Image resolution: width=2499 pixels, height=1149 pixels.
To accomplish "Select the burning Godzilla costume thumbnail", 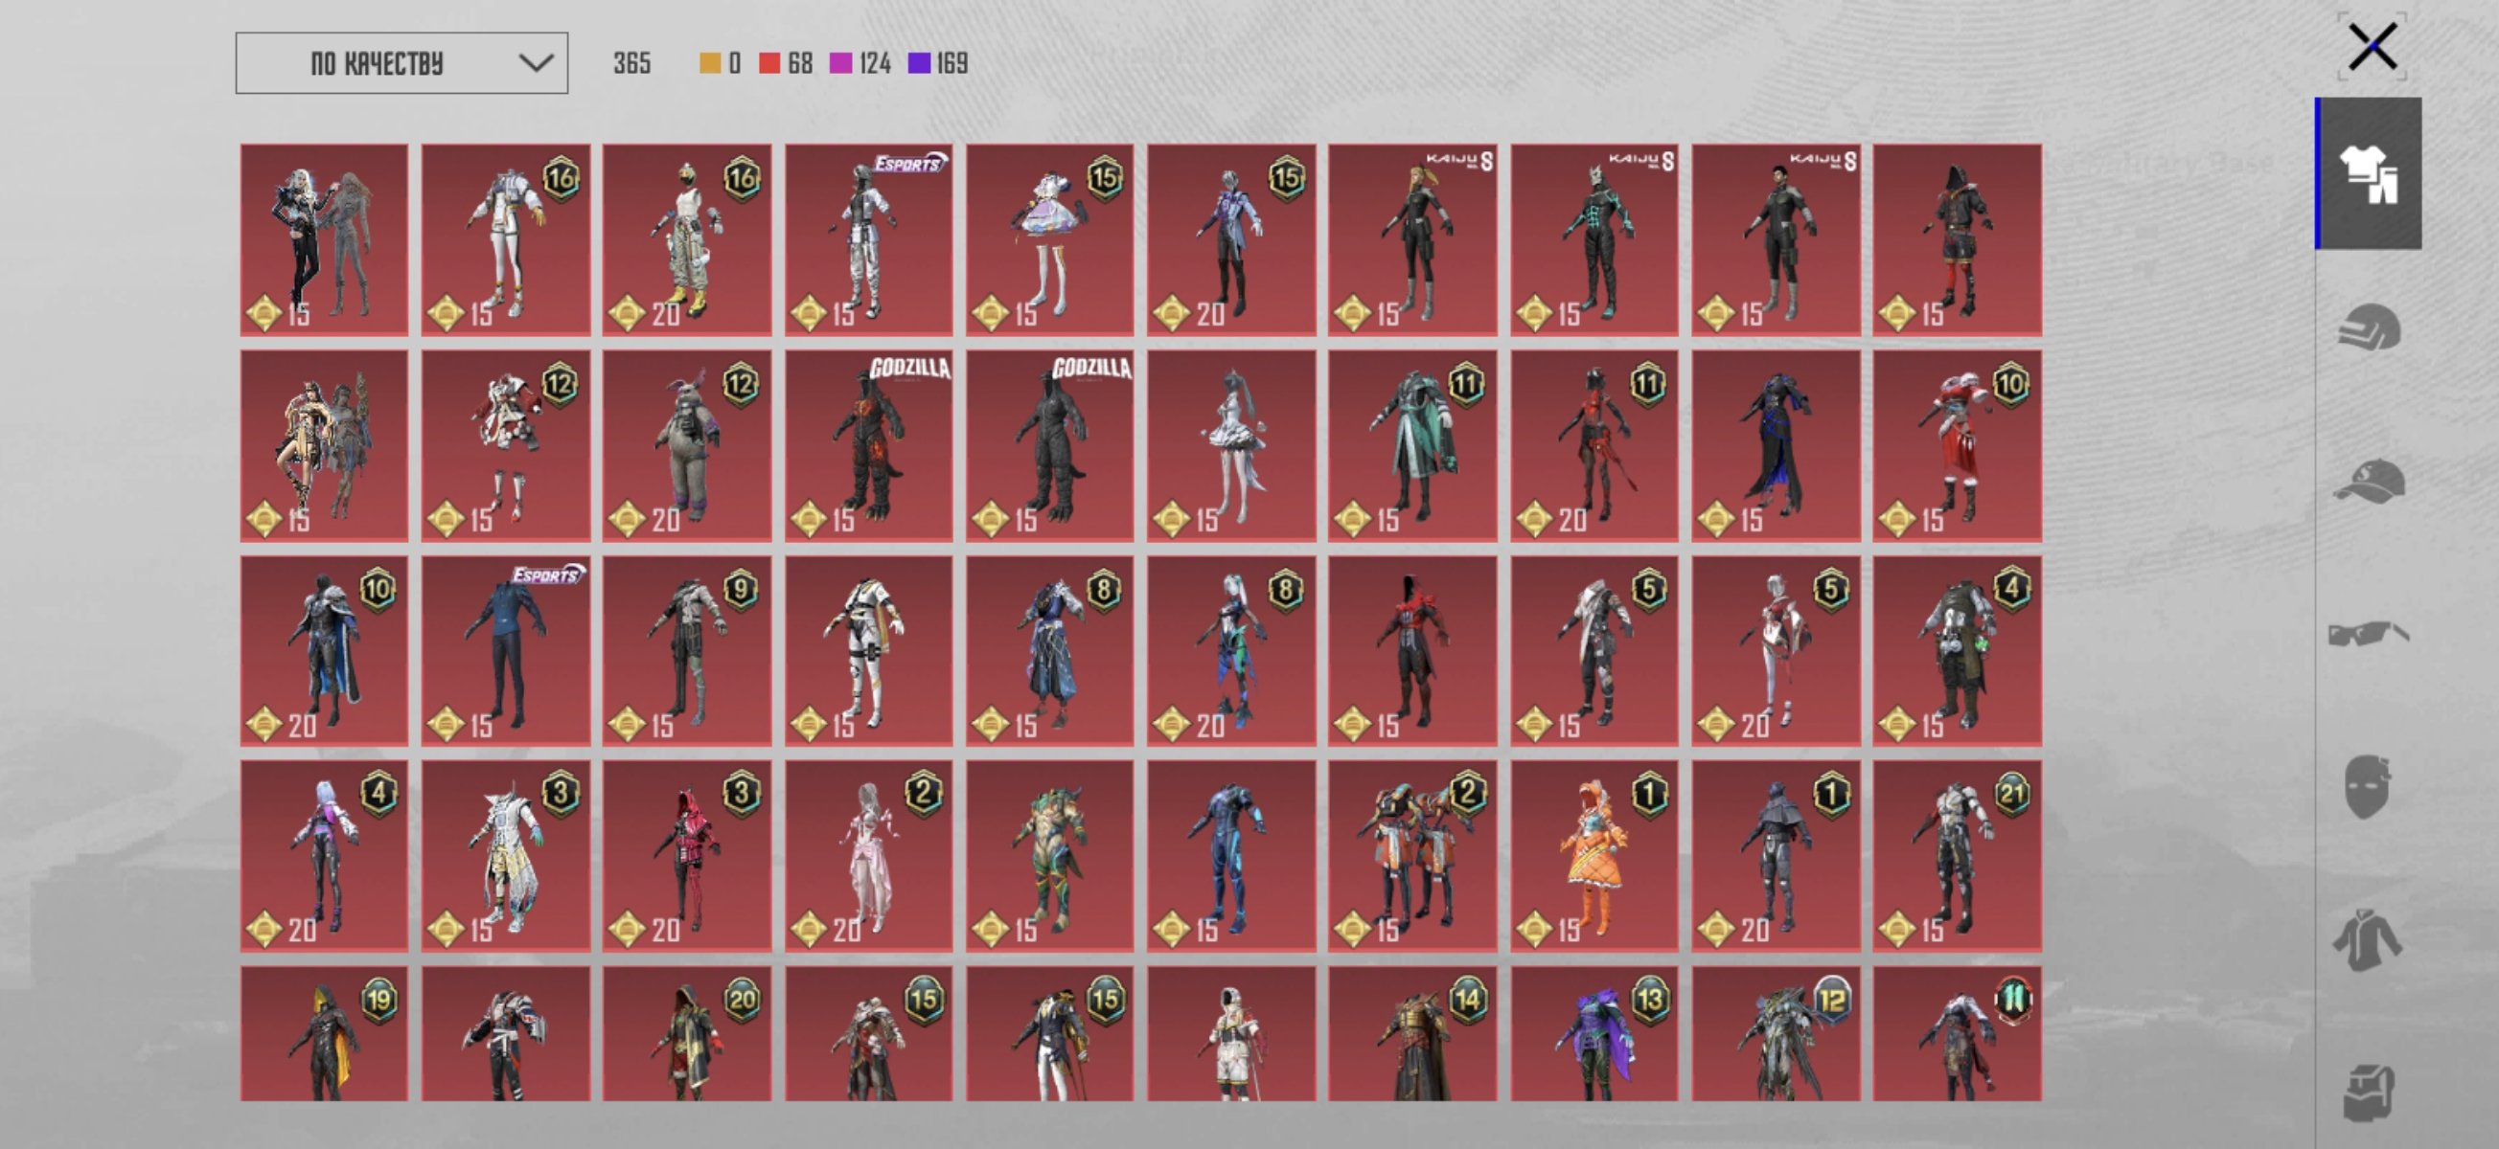I will [868, 446].
